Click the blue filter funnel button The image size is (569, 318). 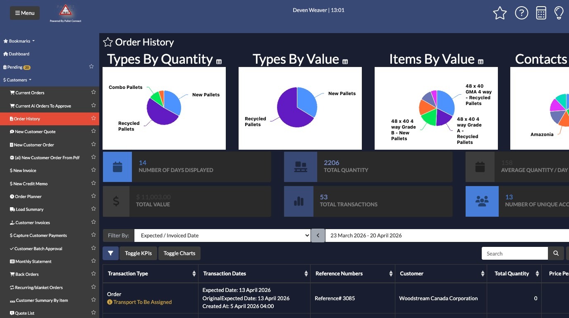click(x=110, y=253)
